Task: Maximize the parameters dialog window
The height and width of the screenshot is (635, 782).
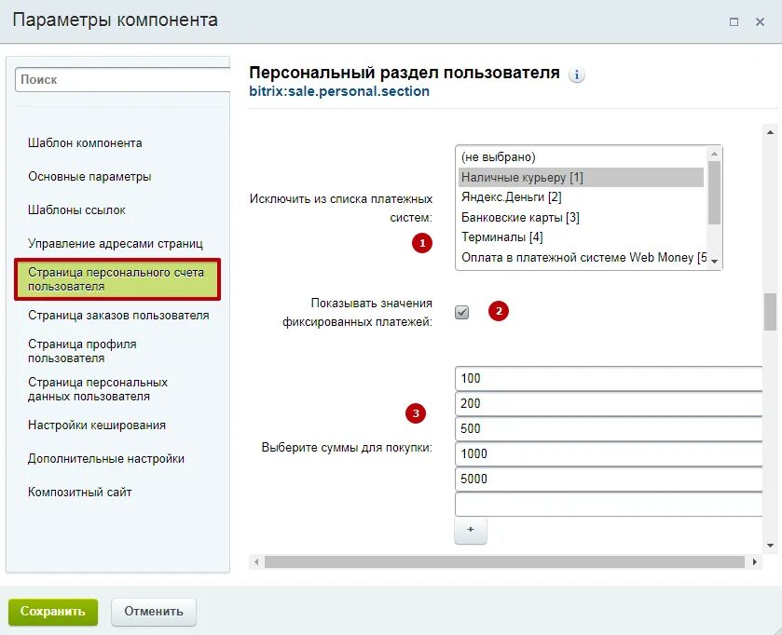Action: pos(734,22)
